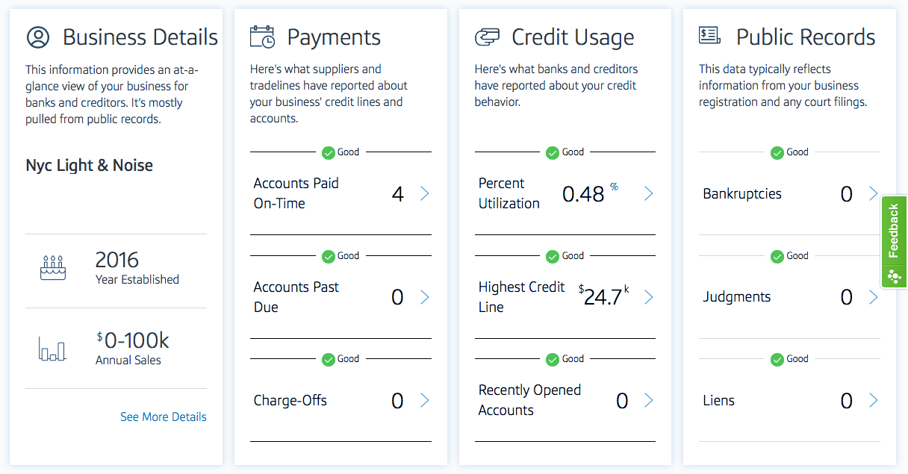This screenshot has height=474, width=908.
Task: Expand Accounts Paid On-Time chevron arrow
Action: [x=424, y=194]
